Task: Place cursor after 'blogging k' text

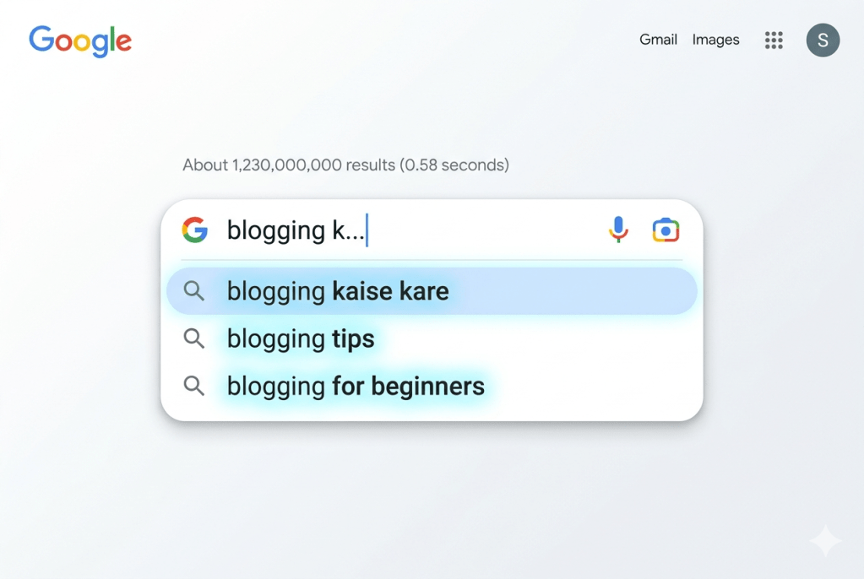Action: [367, 229]
